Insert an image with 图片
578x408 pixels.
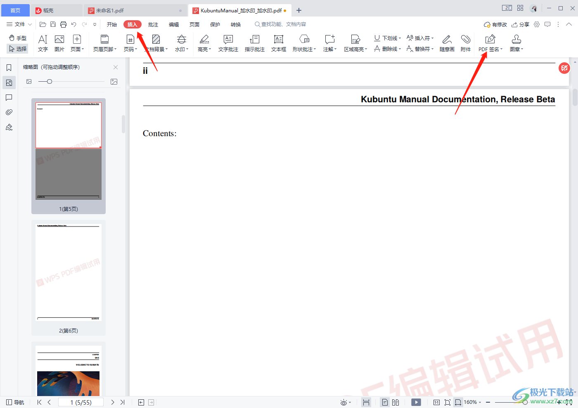click(59, 43)
